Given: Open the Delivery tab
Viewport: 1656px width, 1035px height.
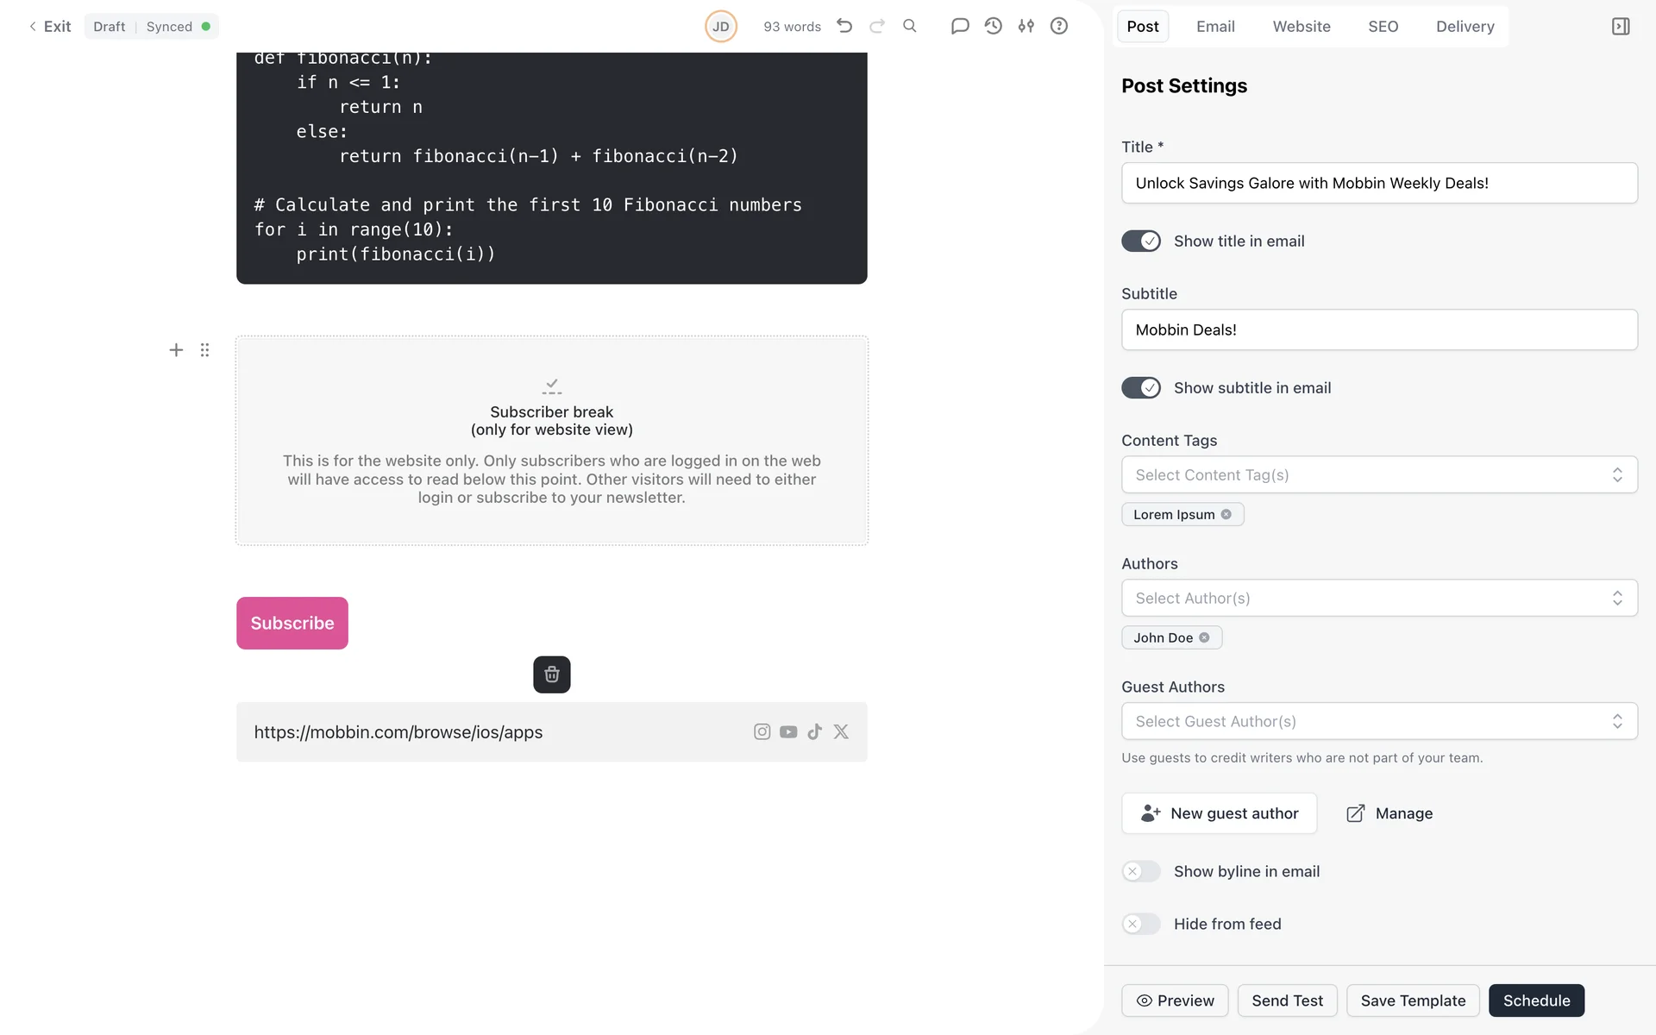Looking at the screenshot, I should [x=1465, y=26].
